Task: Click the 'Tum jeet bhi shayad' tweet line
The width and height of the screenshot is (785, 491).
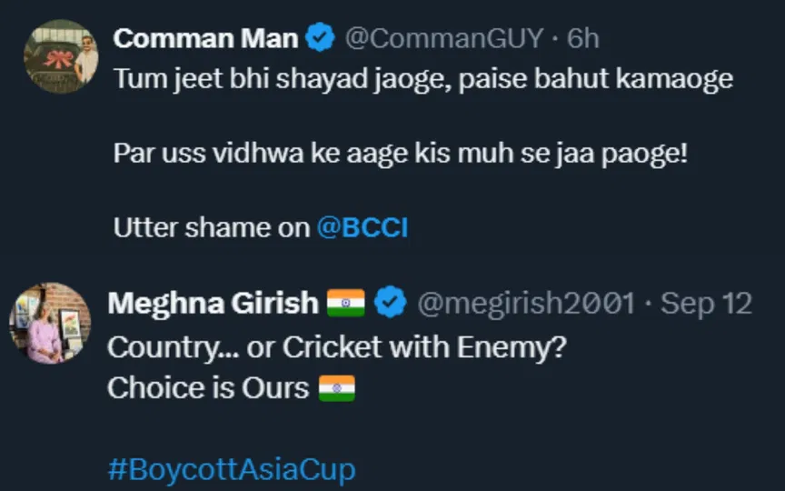Action: [x=423, y=79]
